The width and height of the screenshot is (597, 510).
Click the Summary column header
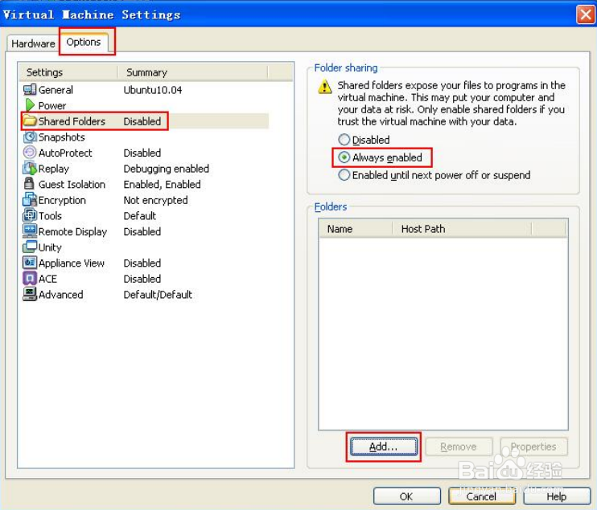(193, 72)
